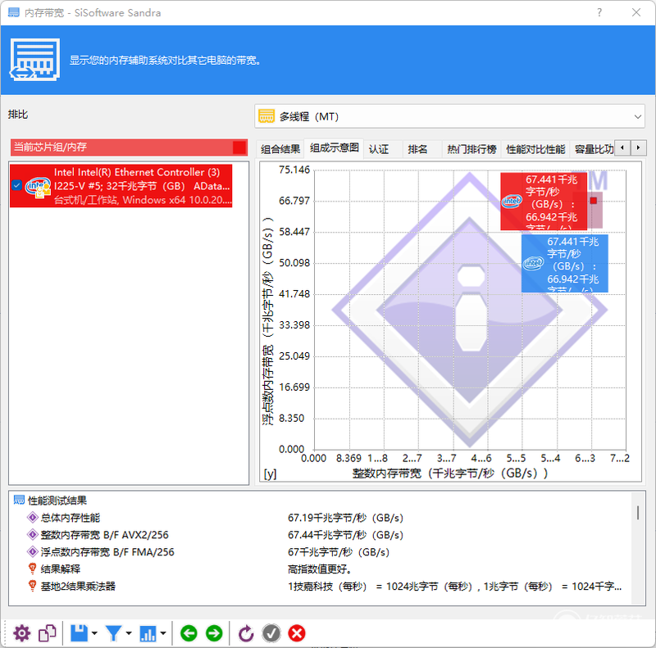The width and height of the screenshot is (656, 648).
Task: Click the diamond icon beside 浮点数内存带宽 B/F FMA/256
Action: click(x=32, y=552)
